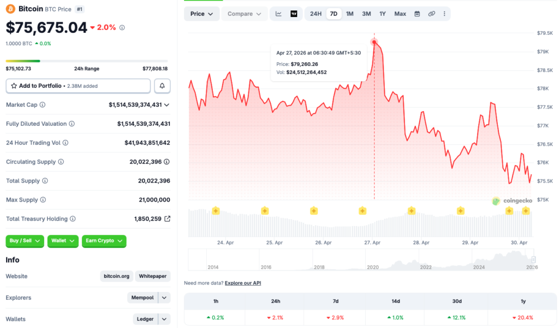Screen dimensions: 559x328
Task: Open Total Treasury Holding info icon
Action: pos(73,219)
